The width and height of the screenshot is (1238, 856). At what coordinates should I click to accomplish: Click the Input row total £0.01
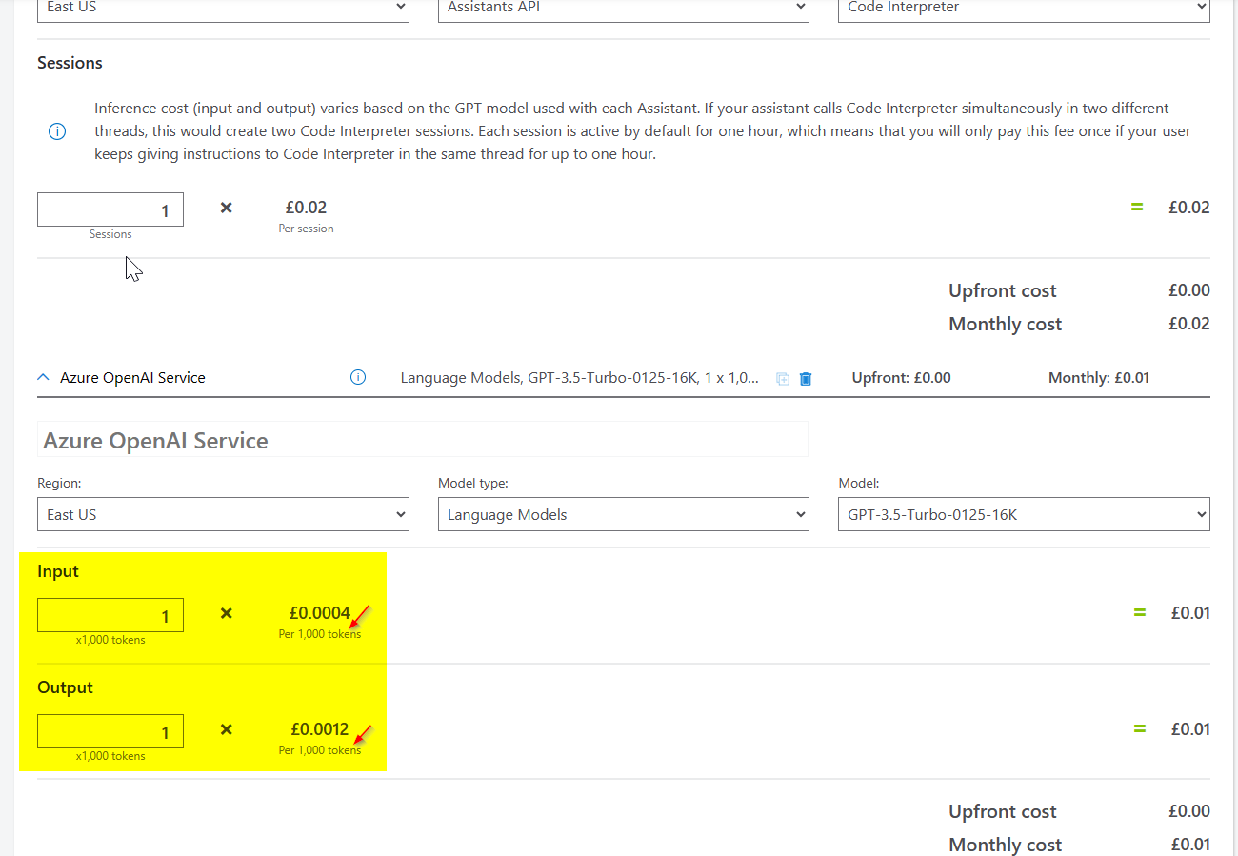coord(1190,613)
